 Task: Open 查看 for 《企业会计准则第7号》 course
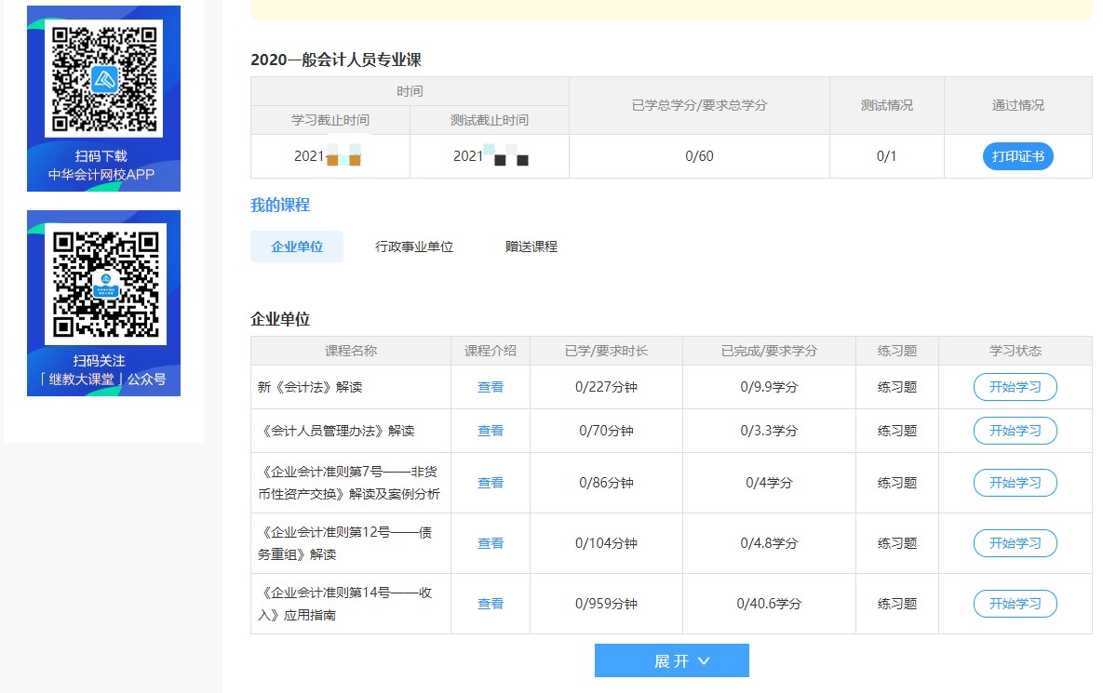tap(490, 483)
